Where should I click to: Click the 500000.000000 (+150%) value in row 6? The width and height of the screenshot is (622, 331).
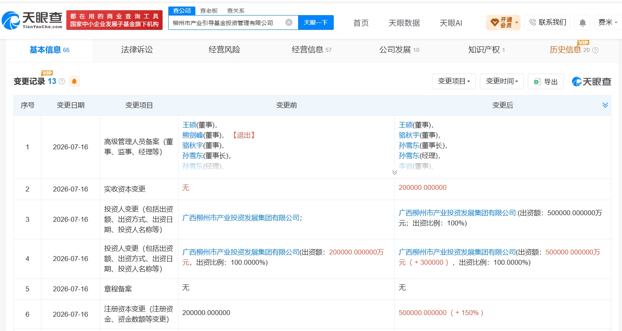[441, 313]
